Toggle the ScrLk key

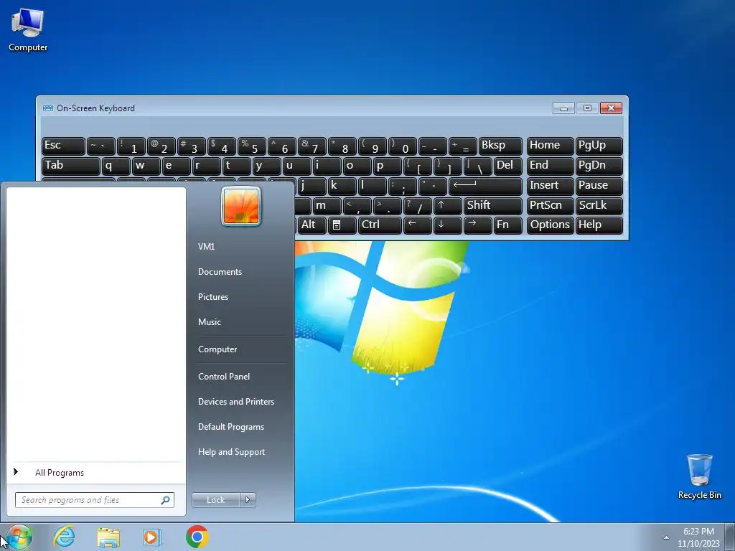pos(599,205)
